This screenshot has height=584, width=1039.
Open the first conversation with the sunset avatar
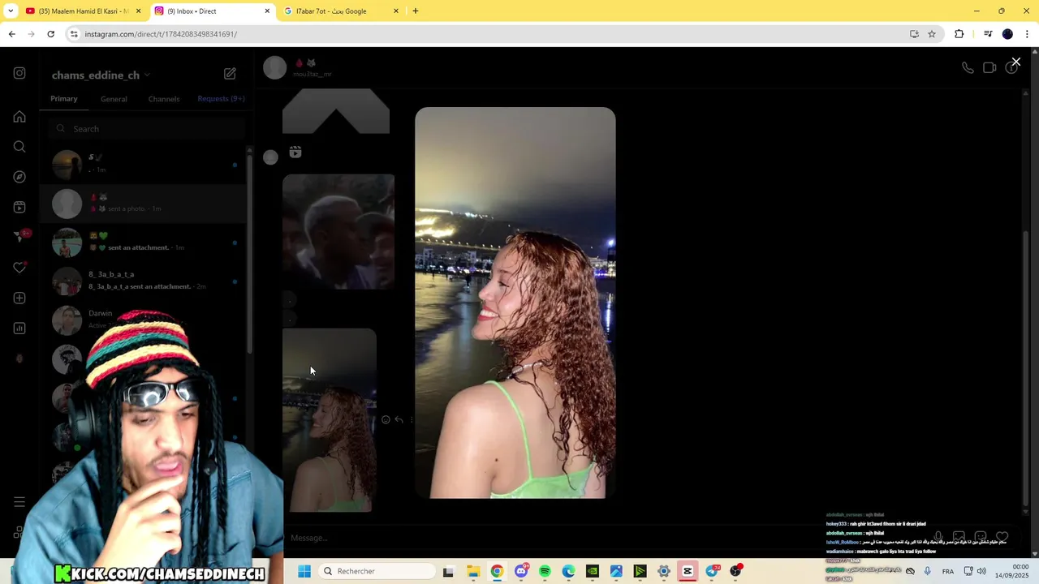pyautogui.click(x=144, y=165)
